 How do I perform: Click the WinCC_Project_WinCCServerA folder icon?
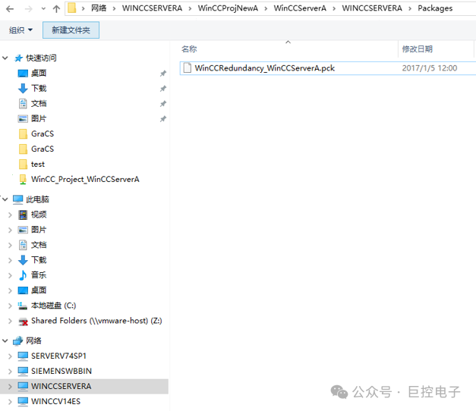pyautogui.click(x=23, y=179)
